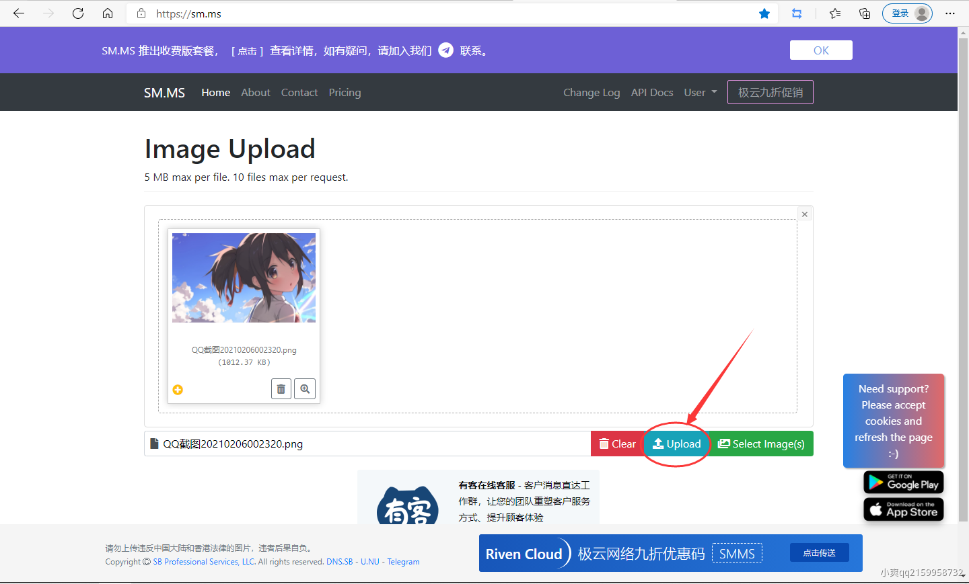Screen dimensions: 969x584
Task: Click the filename caption input field
Action: [x=367, y=444]
